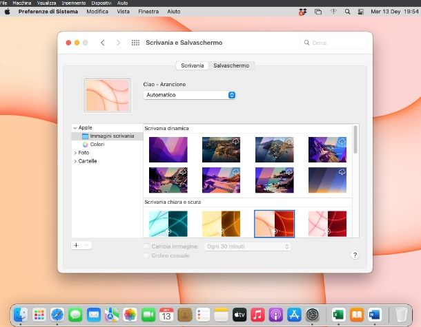The width and height of the screenshot is (421, 327).
Task: Open Preferenze di Sistema app menu
Action: [48, 12]
